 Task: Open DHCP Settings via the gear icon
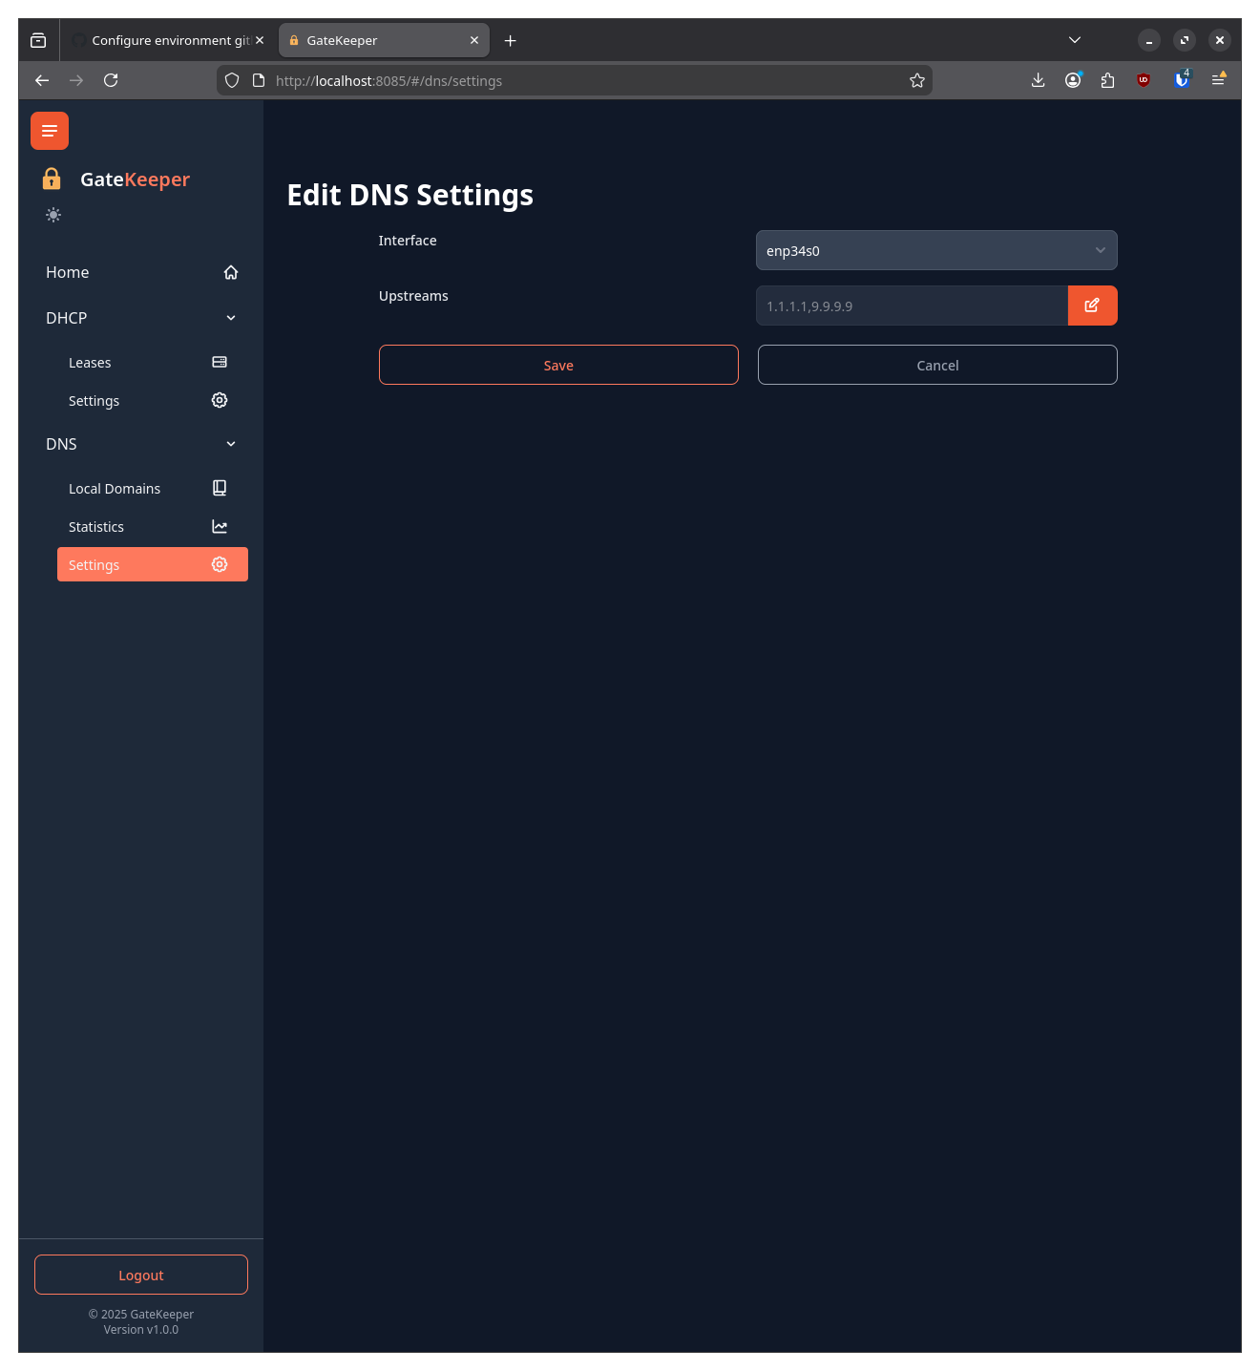pos(219,400)
